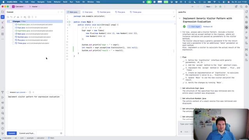This screenshot has height=140, width=249.
Task: Open the Project tool window folder icon
Action: coord(3,12)
